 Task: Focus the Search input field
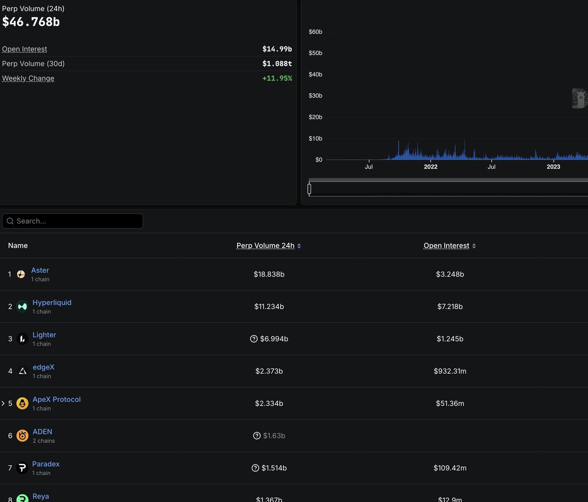[73, 221]
